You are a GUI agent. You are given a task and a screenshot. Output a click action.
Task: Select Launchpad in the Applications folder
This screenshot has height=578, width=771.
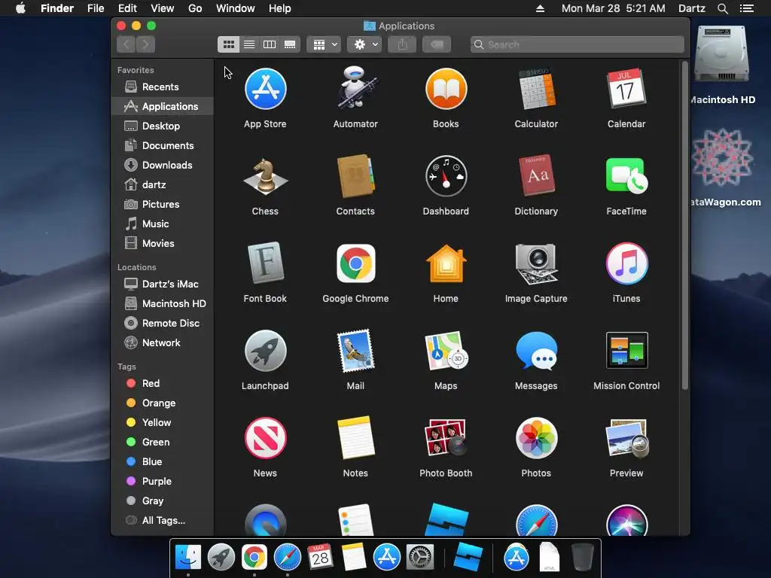(266, 351)
